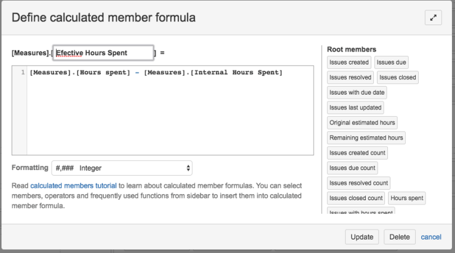The width and height of the screenshot is (455, 253).
Task: Insert the Issues due count member
Action: point(352,168)
